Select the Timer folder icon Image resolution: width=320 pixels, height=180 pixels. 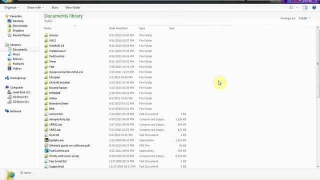[46, 61]
